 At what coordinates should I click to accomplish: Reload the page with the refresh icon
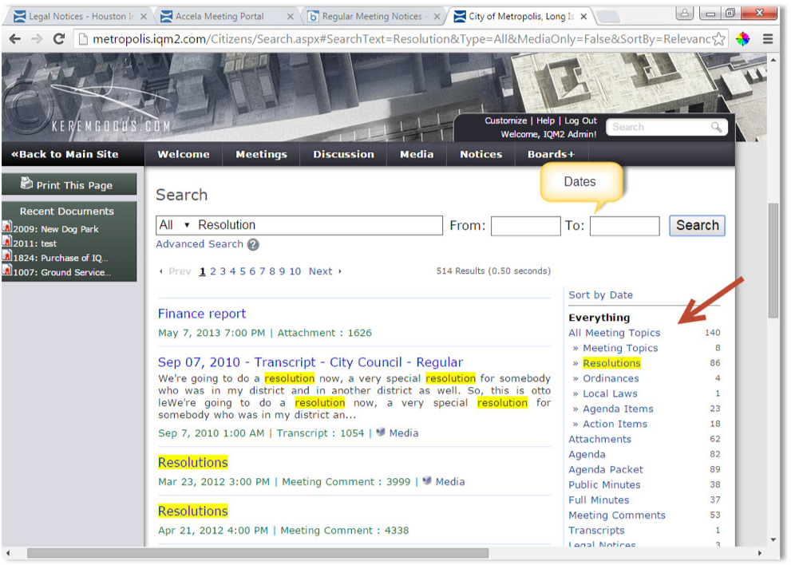pos(59,39)
